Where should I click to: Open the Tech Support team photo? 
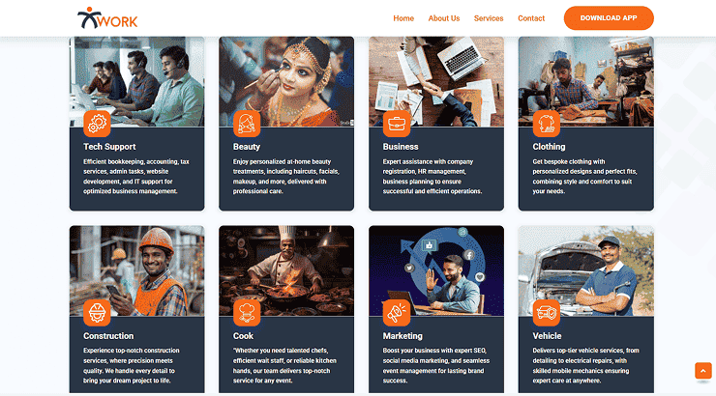point(136,77)
